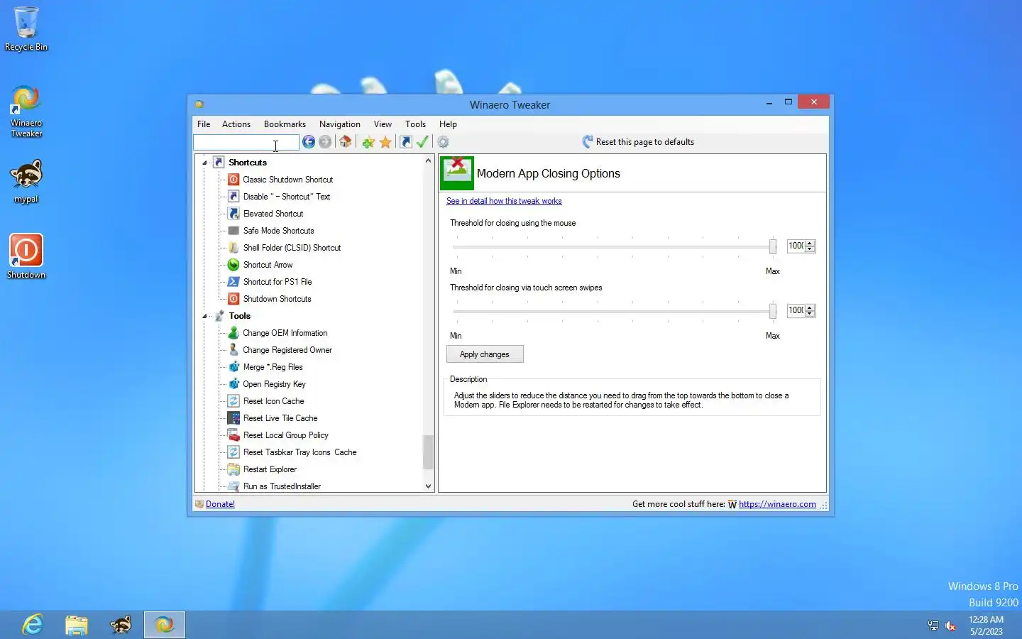Open the Tools menu
The image size is (1022, 639).
pyautogui.click(x=415, y=124)
